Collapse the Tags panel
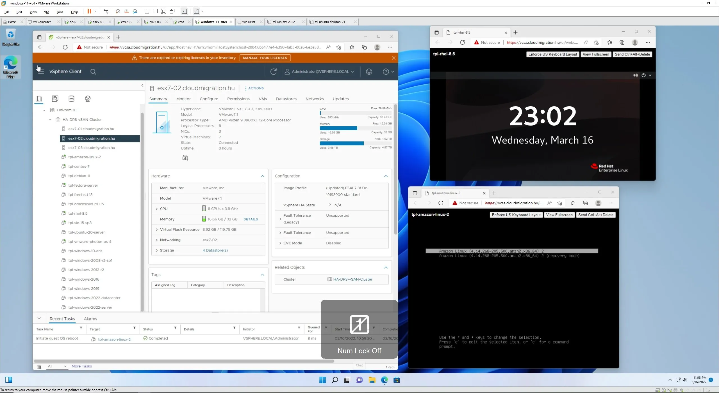This screenshot has height=393, width=719. [262, 275]
